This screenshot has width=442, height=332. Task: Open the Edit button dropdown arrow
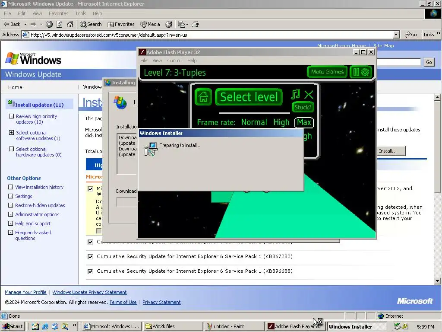tap(187, 25)
